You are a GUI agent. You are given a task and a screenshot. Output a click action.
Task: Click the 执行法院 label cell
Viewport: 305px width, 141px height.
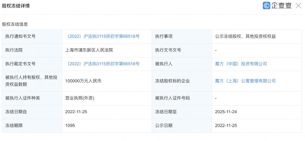pyautogui.click(x=14, y=50)
